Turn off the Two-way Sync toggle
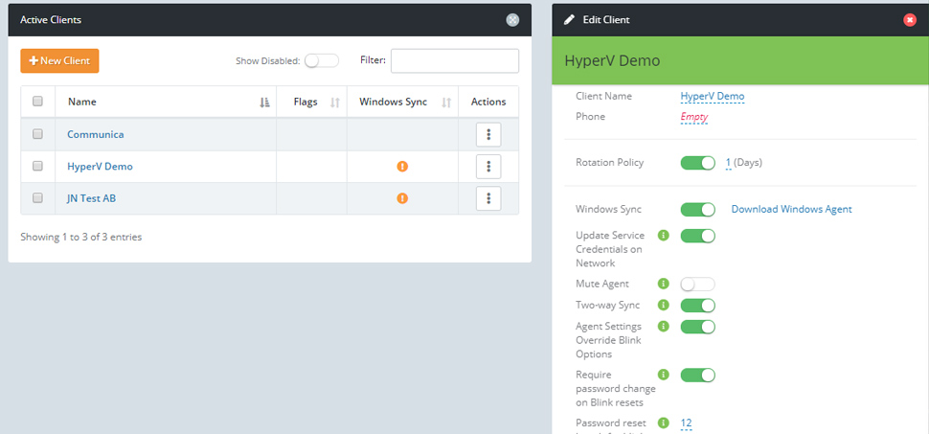The image size is (929, 434). [698, 306]
